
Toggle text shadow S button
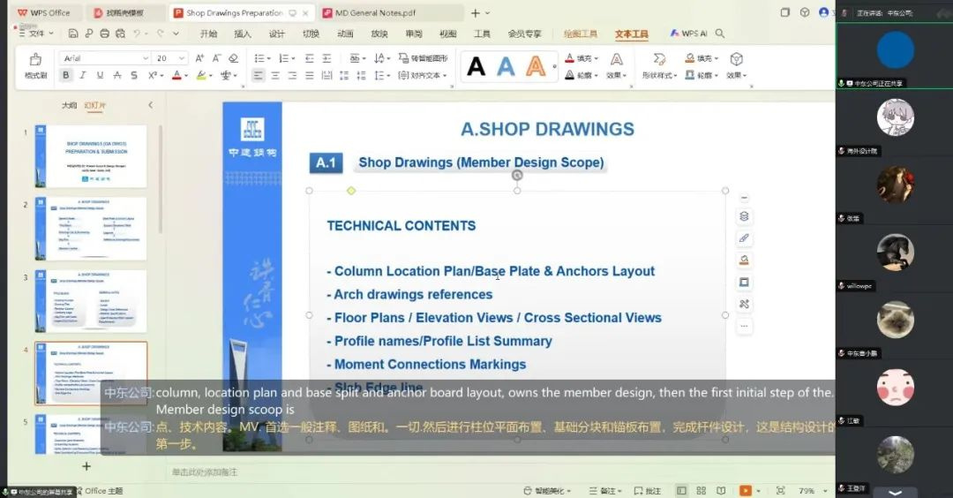click(x=134, y=75)
